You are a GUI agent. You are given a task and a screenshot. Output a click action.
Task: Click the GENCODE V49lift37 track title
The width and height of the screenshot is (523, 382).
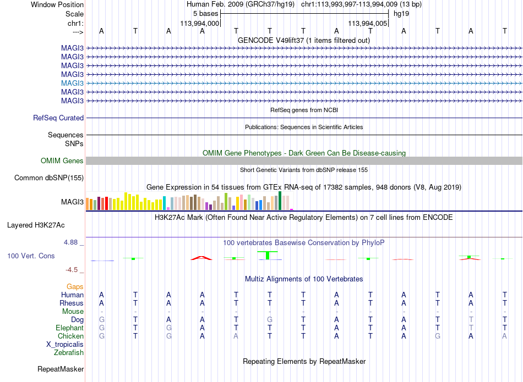pos(303,40)
